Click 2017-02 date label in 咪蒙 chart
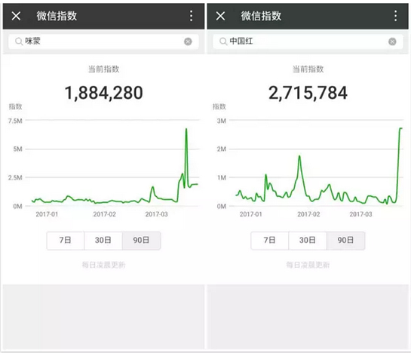 pos(105,214)
